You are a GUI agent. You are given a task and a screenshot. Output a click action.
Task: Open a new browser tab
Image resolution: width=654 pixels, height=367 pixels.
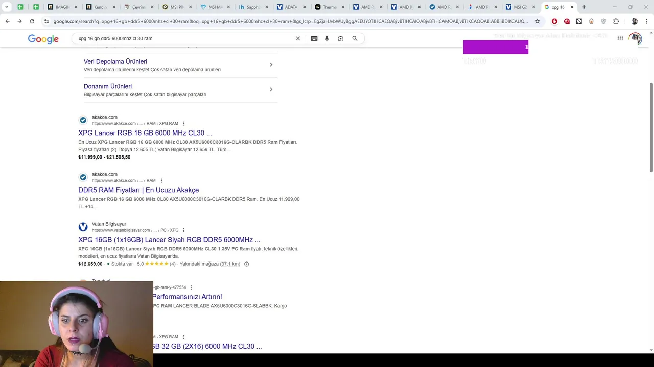click(x=584, y=7)
